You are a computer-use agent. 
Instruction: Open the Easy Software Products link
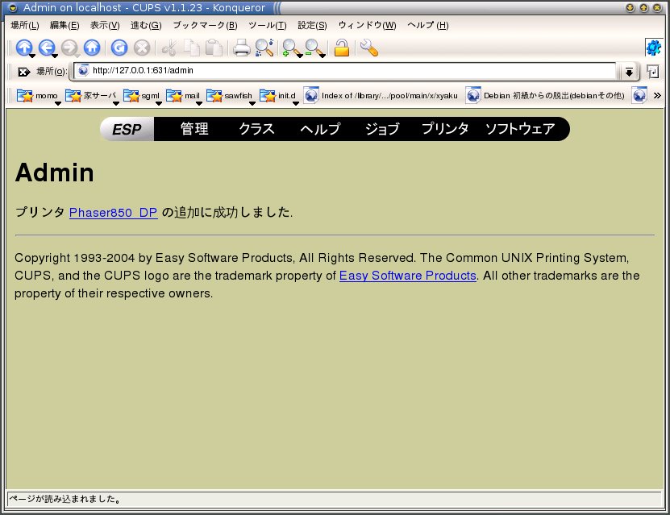407,276
